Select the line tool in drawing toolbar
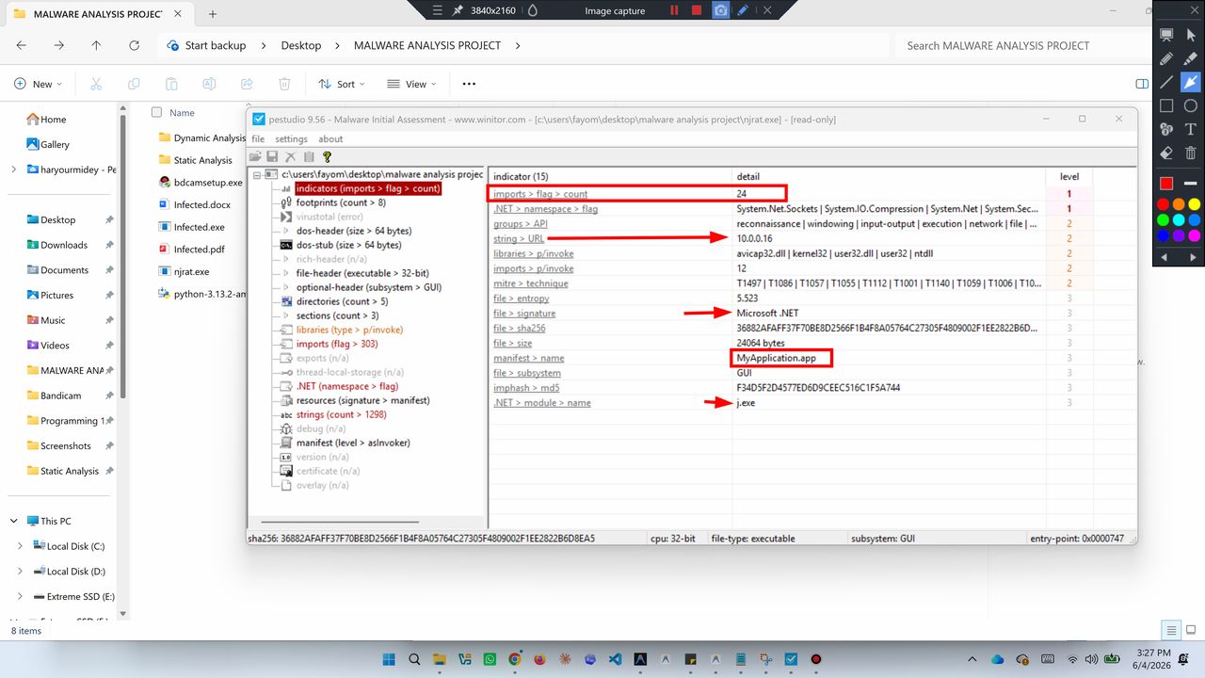 coord(1166,82)
